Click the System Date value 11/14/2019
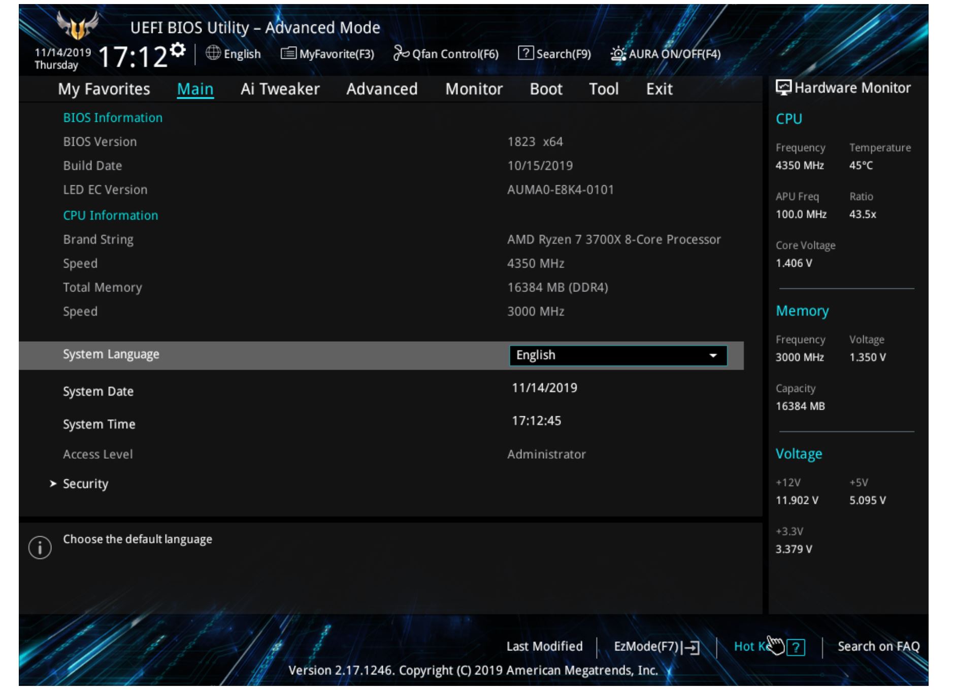The image size is (954, 690). 544,388
